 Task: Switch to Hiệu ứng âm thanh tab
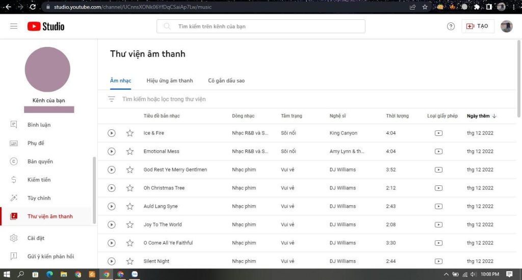[x=169, y=80]
